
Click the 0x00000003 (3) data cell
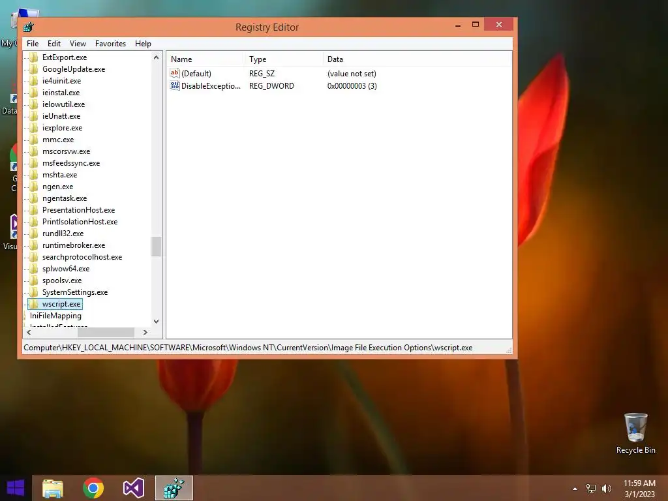(352, 85)
